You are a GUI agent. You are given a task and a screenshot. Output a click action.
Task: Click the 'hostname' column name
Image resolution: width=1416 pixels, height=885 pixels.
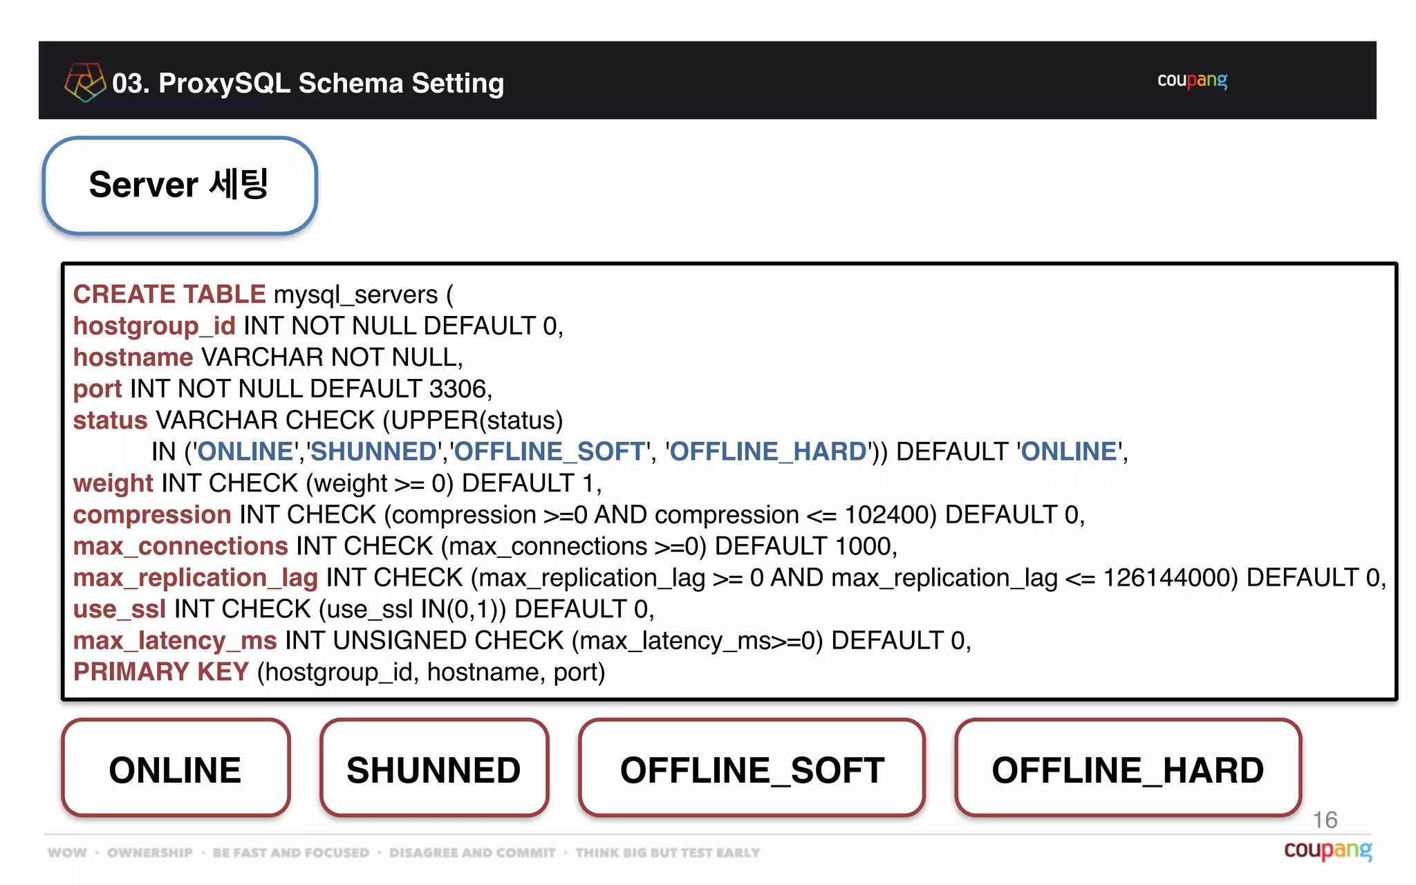coord(133,357)
